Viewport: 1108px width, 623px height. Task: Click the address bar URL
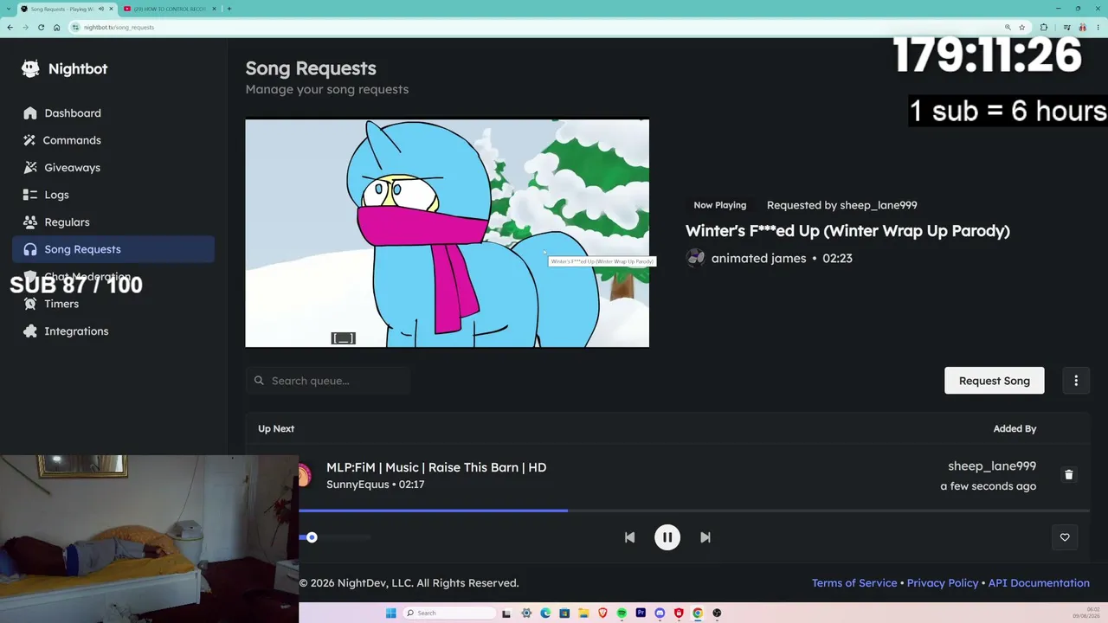[x=119, y=27]
